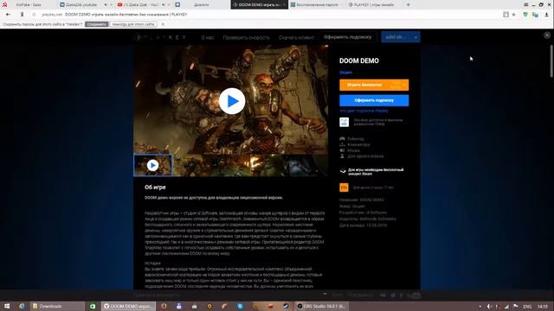The height and width of the screenshot is (311, 554).
Task: Open 'Скачать клиент' navigation item
Action: pyautogui.click(x=296, y=37)
